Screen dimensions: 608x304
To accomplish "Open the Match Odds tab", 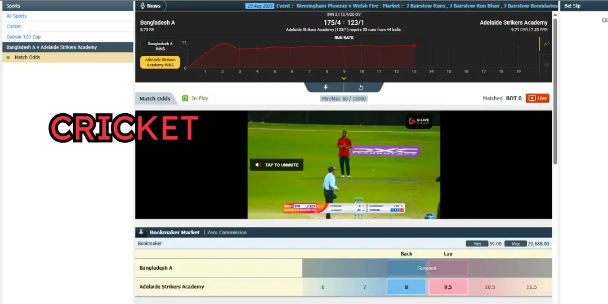I will tap(155, 99).
